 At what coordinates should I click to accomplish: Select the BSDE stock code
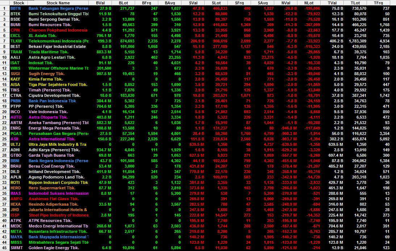(x=16, y=19)
